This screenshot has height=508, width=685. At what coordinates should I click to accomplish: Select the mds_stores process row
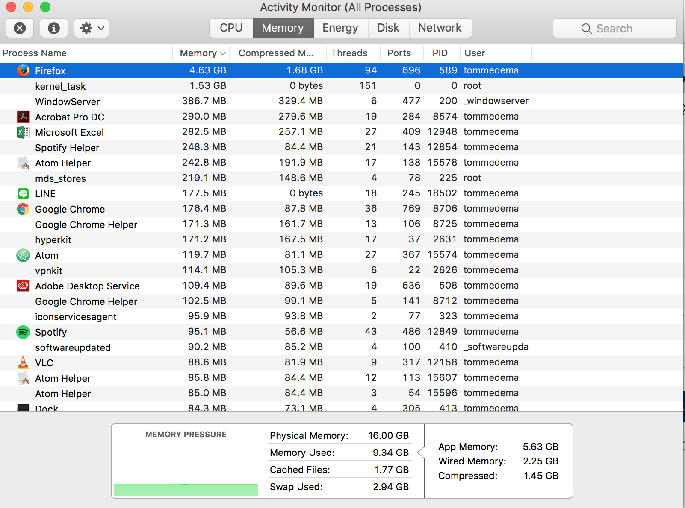(342, 178)
